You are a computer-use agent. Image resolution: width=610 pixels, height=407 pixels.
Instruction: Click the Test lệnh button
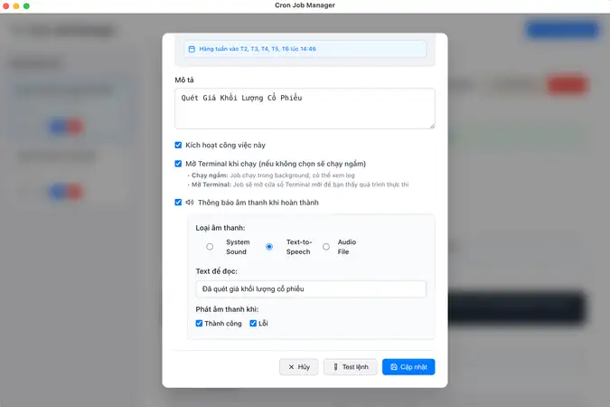coord(350,367)
